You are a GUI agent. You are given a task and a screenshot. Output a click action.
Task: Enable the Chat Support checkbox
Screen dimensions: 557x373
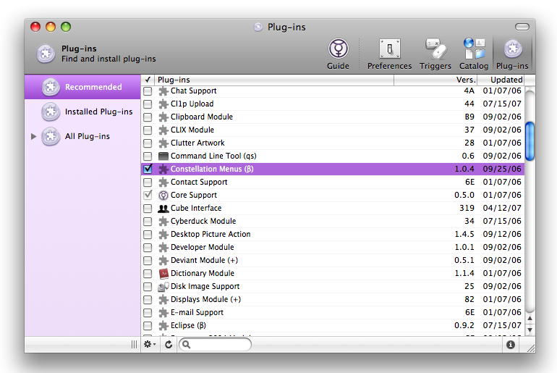[148, 91]
